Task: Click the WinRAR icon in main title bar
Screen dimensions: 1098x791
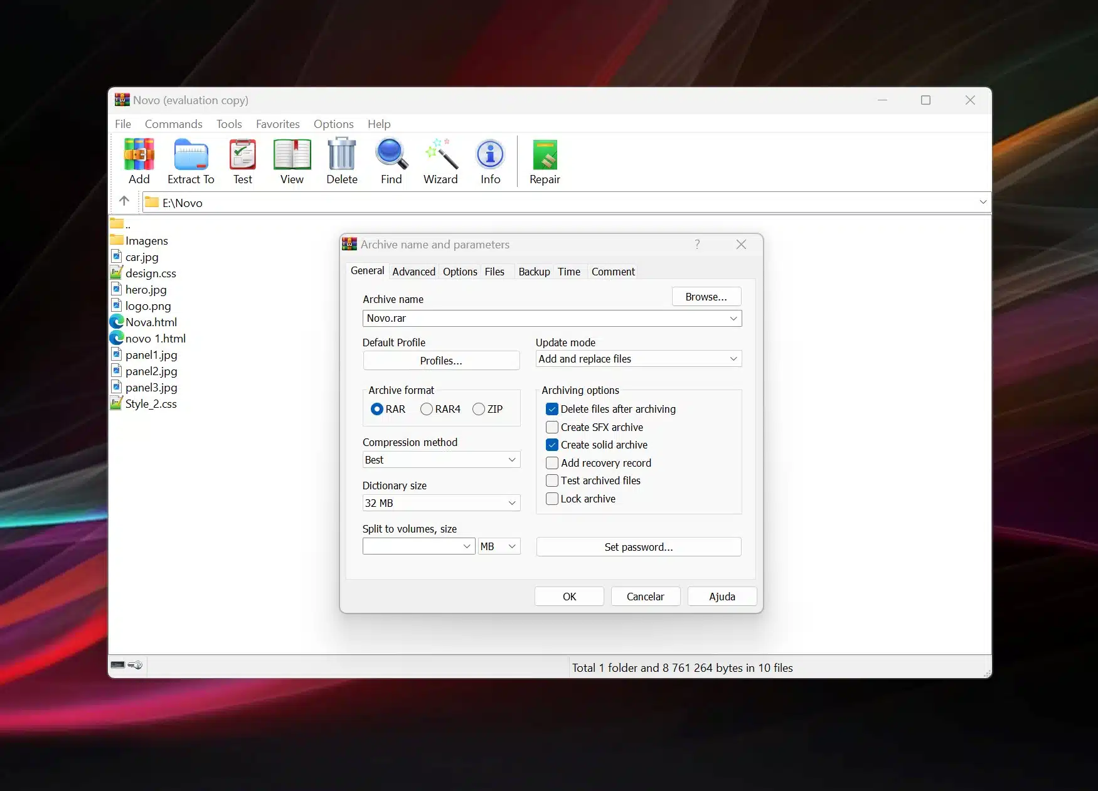Action: pyautogui.click(x=122, y=100)
